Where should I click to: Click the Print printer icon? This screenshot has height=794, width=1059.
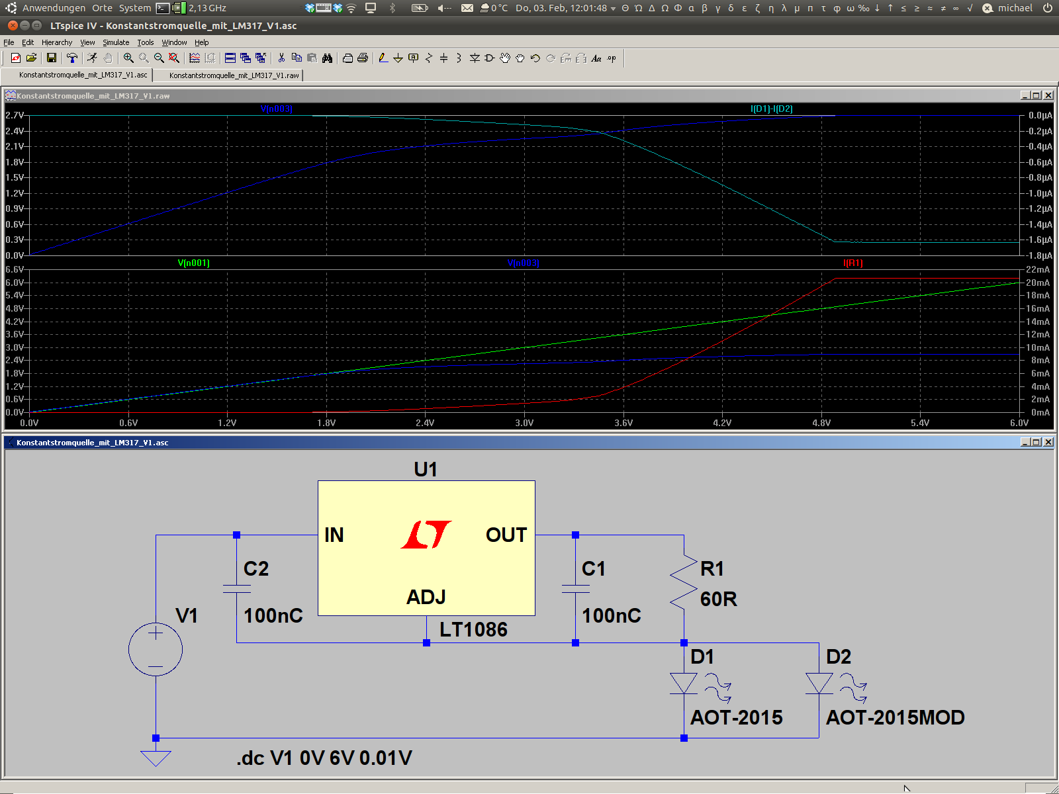(x=363, y=58)
